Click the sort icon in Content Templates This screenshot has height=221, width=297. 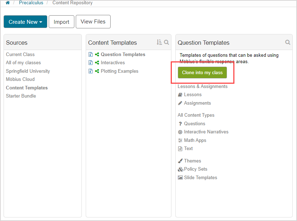pyautogui.click(x=159, y=42)
